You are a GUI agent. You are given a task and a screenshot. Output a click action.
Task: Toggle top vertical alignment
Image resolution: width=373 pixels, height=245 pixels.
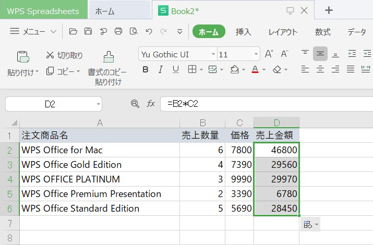305,54
